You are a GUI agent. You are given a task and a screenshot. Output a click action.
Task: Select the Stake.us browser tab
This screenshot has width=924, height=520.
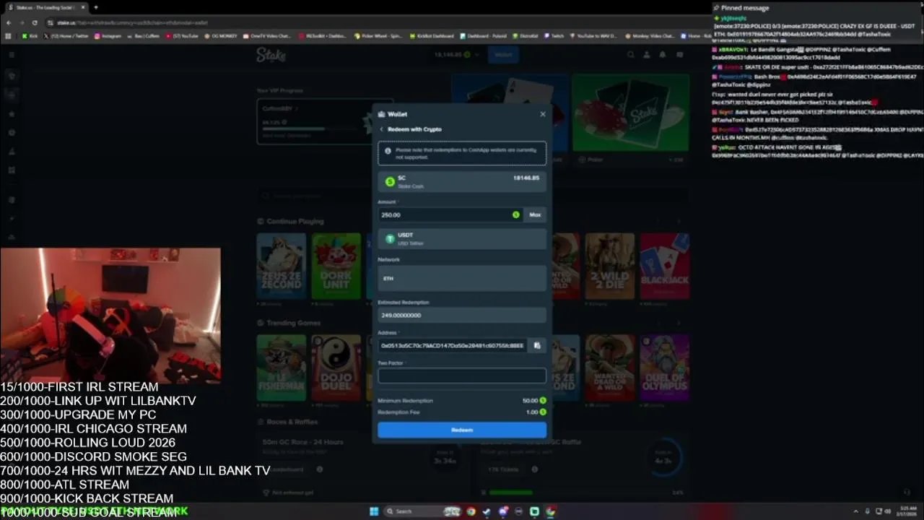coord(47,7)
